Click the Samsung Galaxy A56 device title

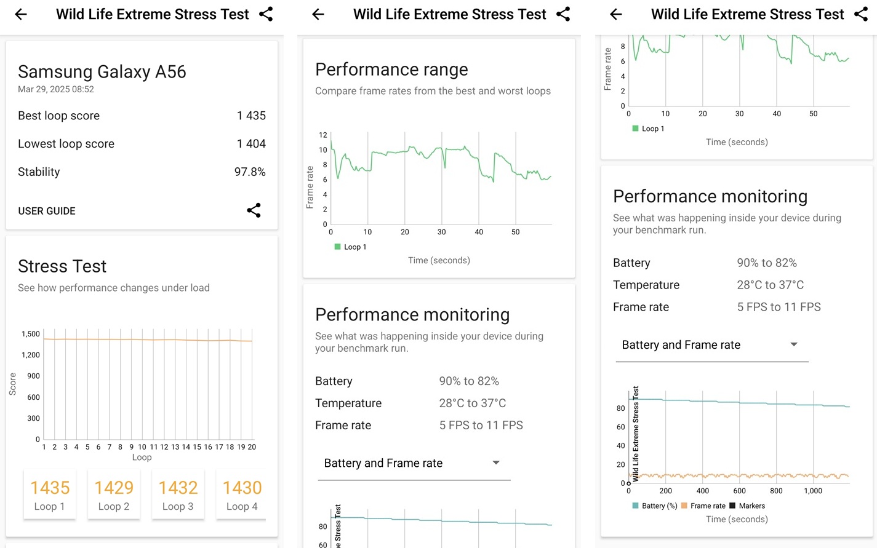tap(102, 72)
